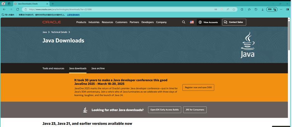Click the site info lock icon

click(26, 9)
